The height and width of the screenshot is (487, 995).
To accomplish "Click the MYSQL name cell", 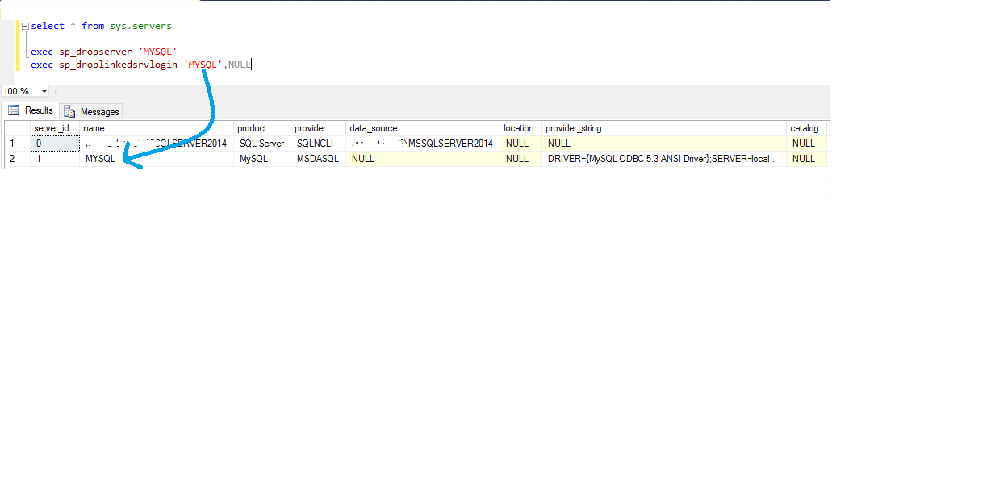I will click(x=100, y=159).
